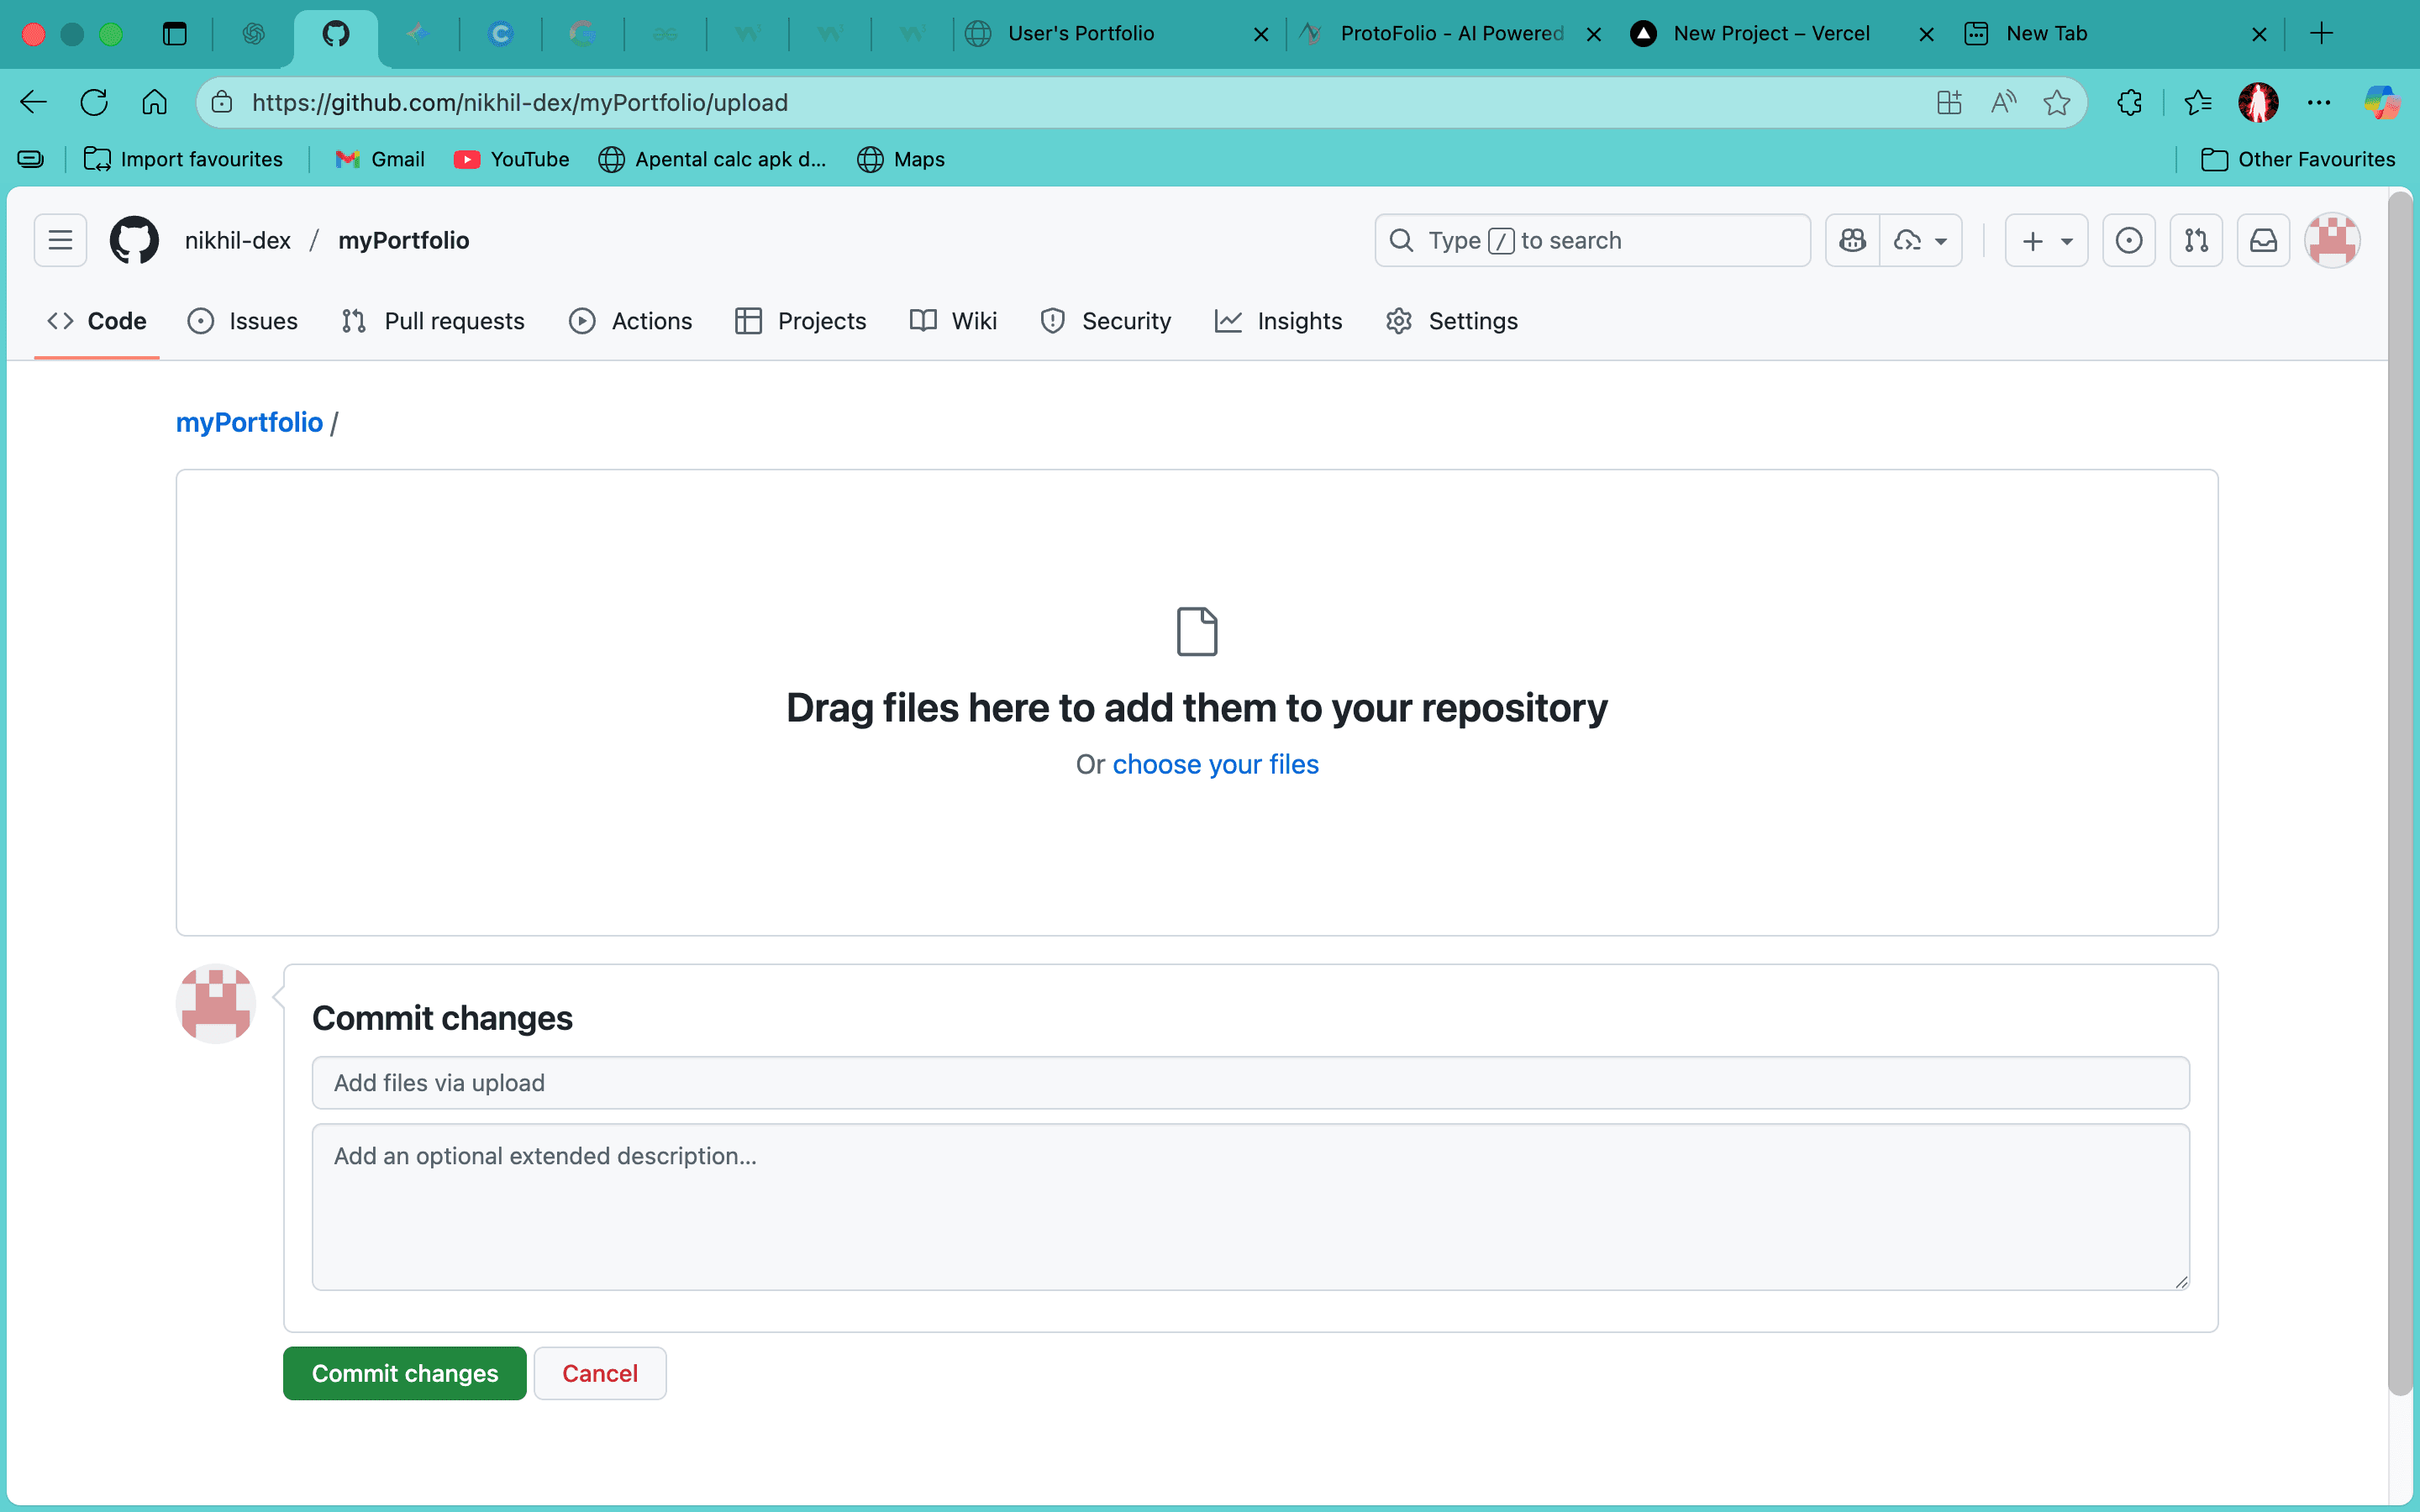Close the User's Portfolio tab
Viewport: 2420px width, 1512px height.
click(x=1261, y=34)
